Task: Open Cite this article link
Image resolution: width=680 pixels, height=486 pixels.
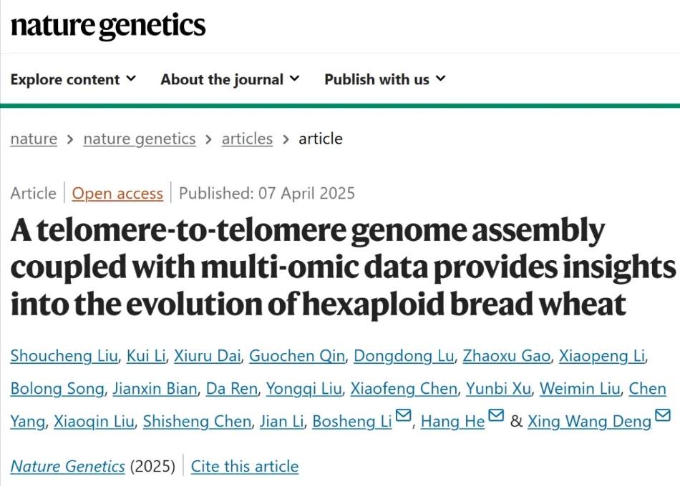Action: 245,467
